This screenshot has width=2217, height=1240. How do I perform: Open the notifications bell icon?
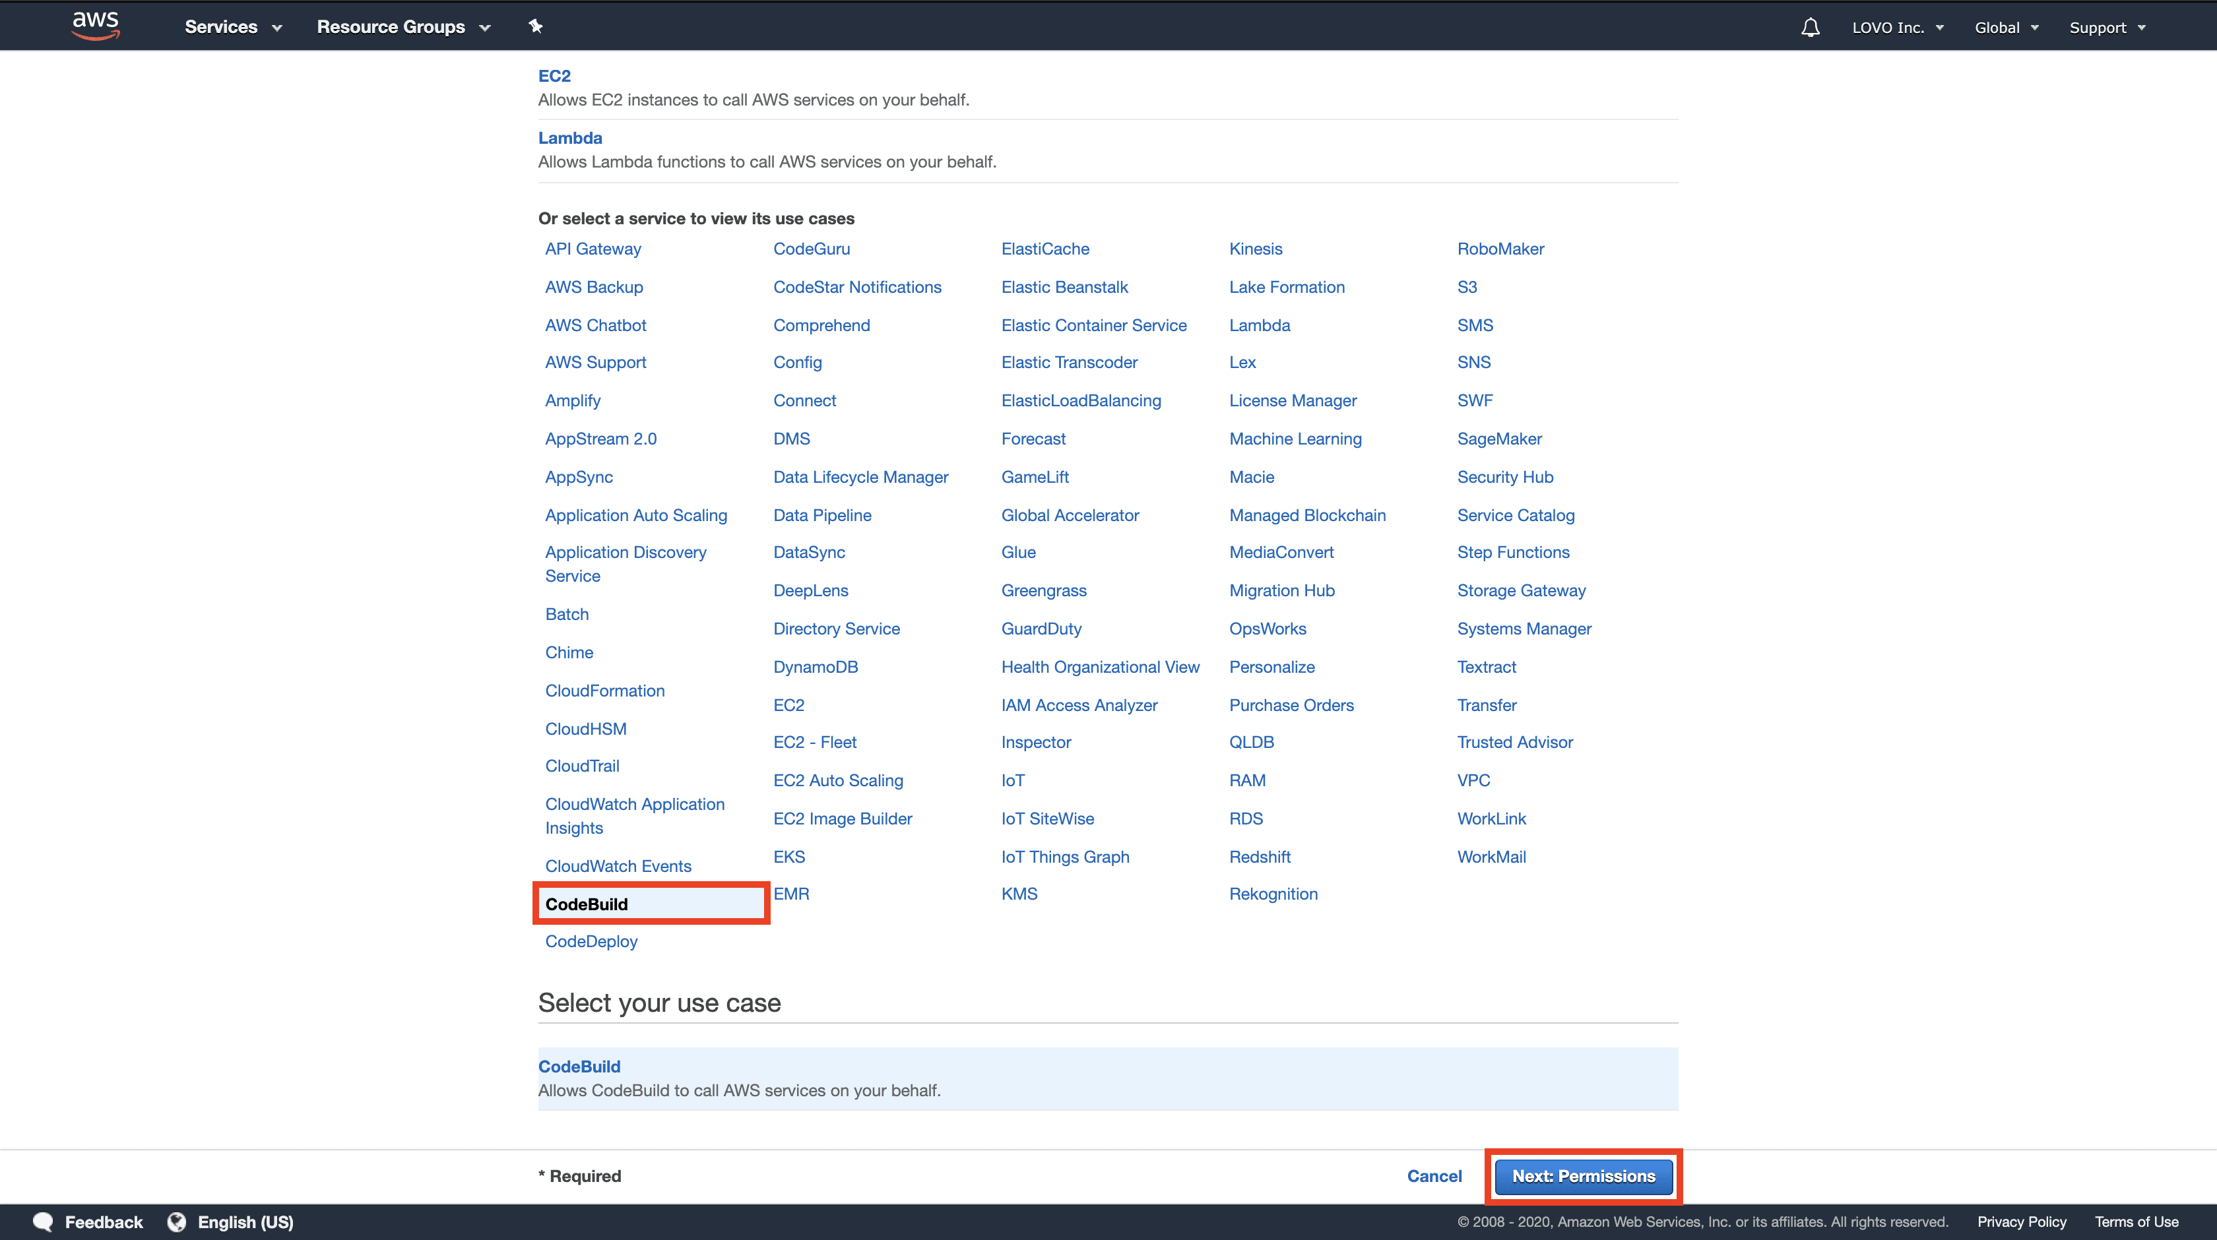point(1810,28)
